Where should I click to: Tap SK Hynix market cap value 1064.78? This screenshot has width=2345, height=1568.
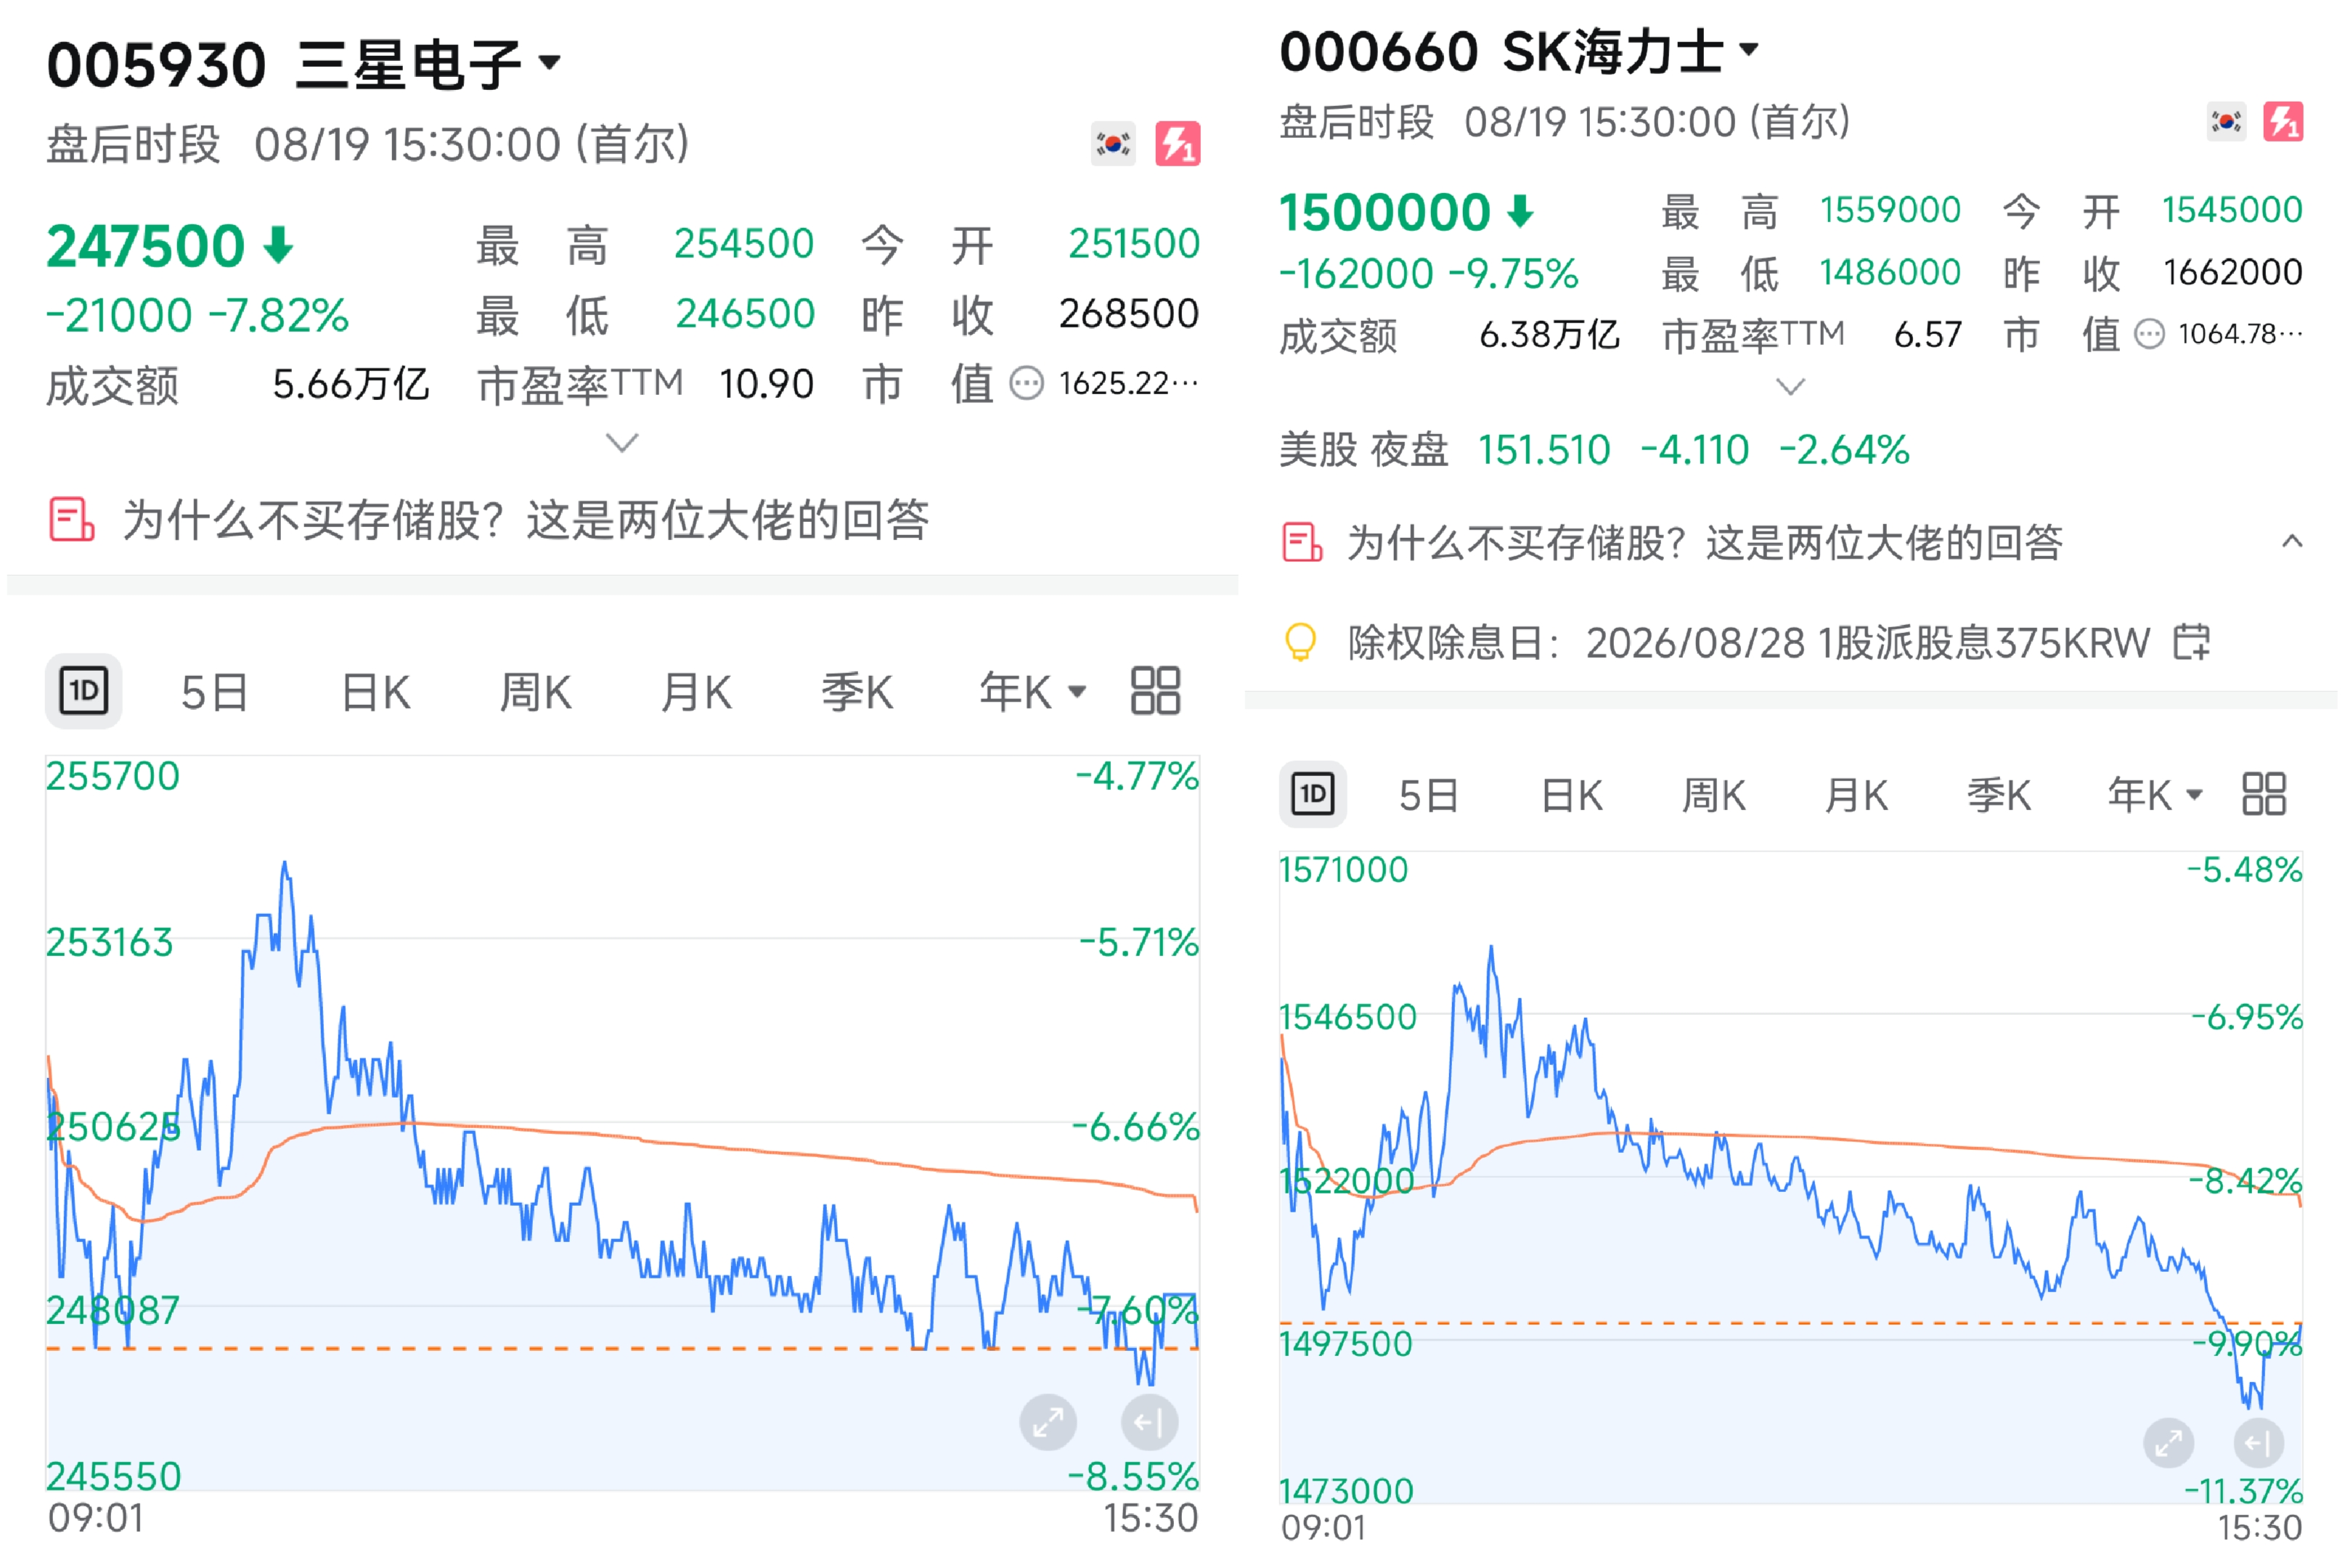(x=2241, y=334)
